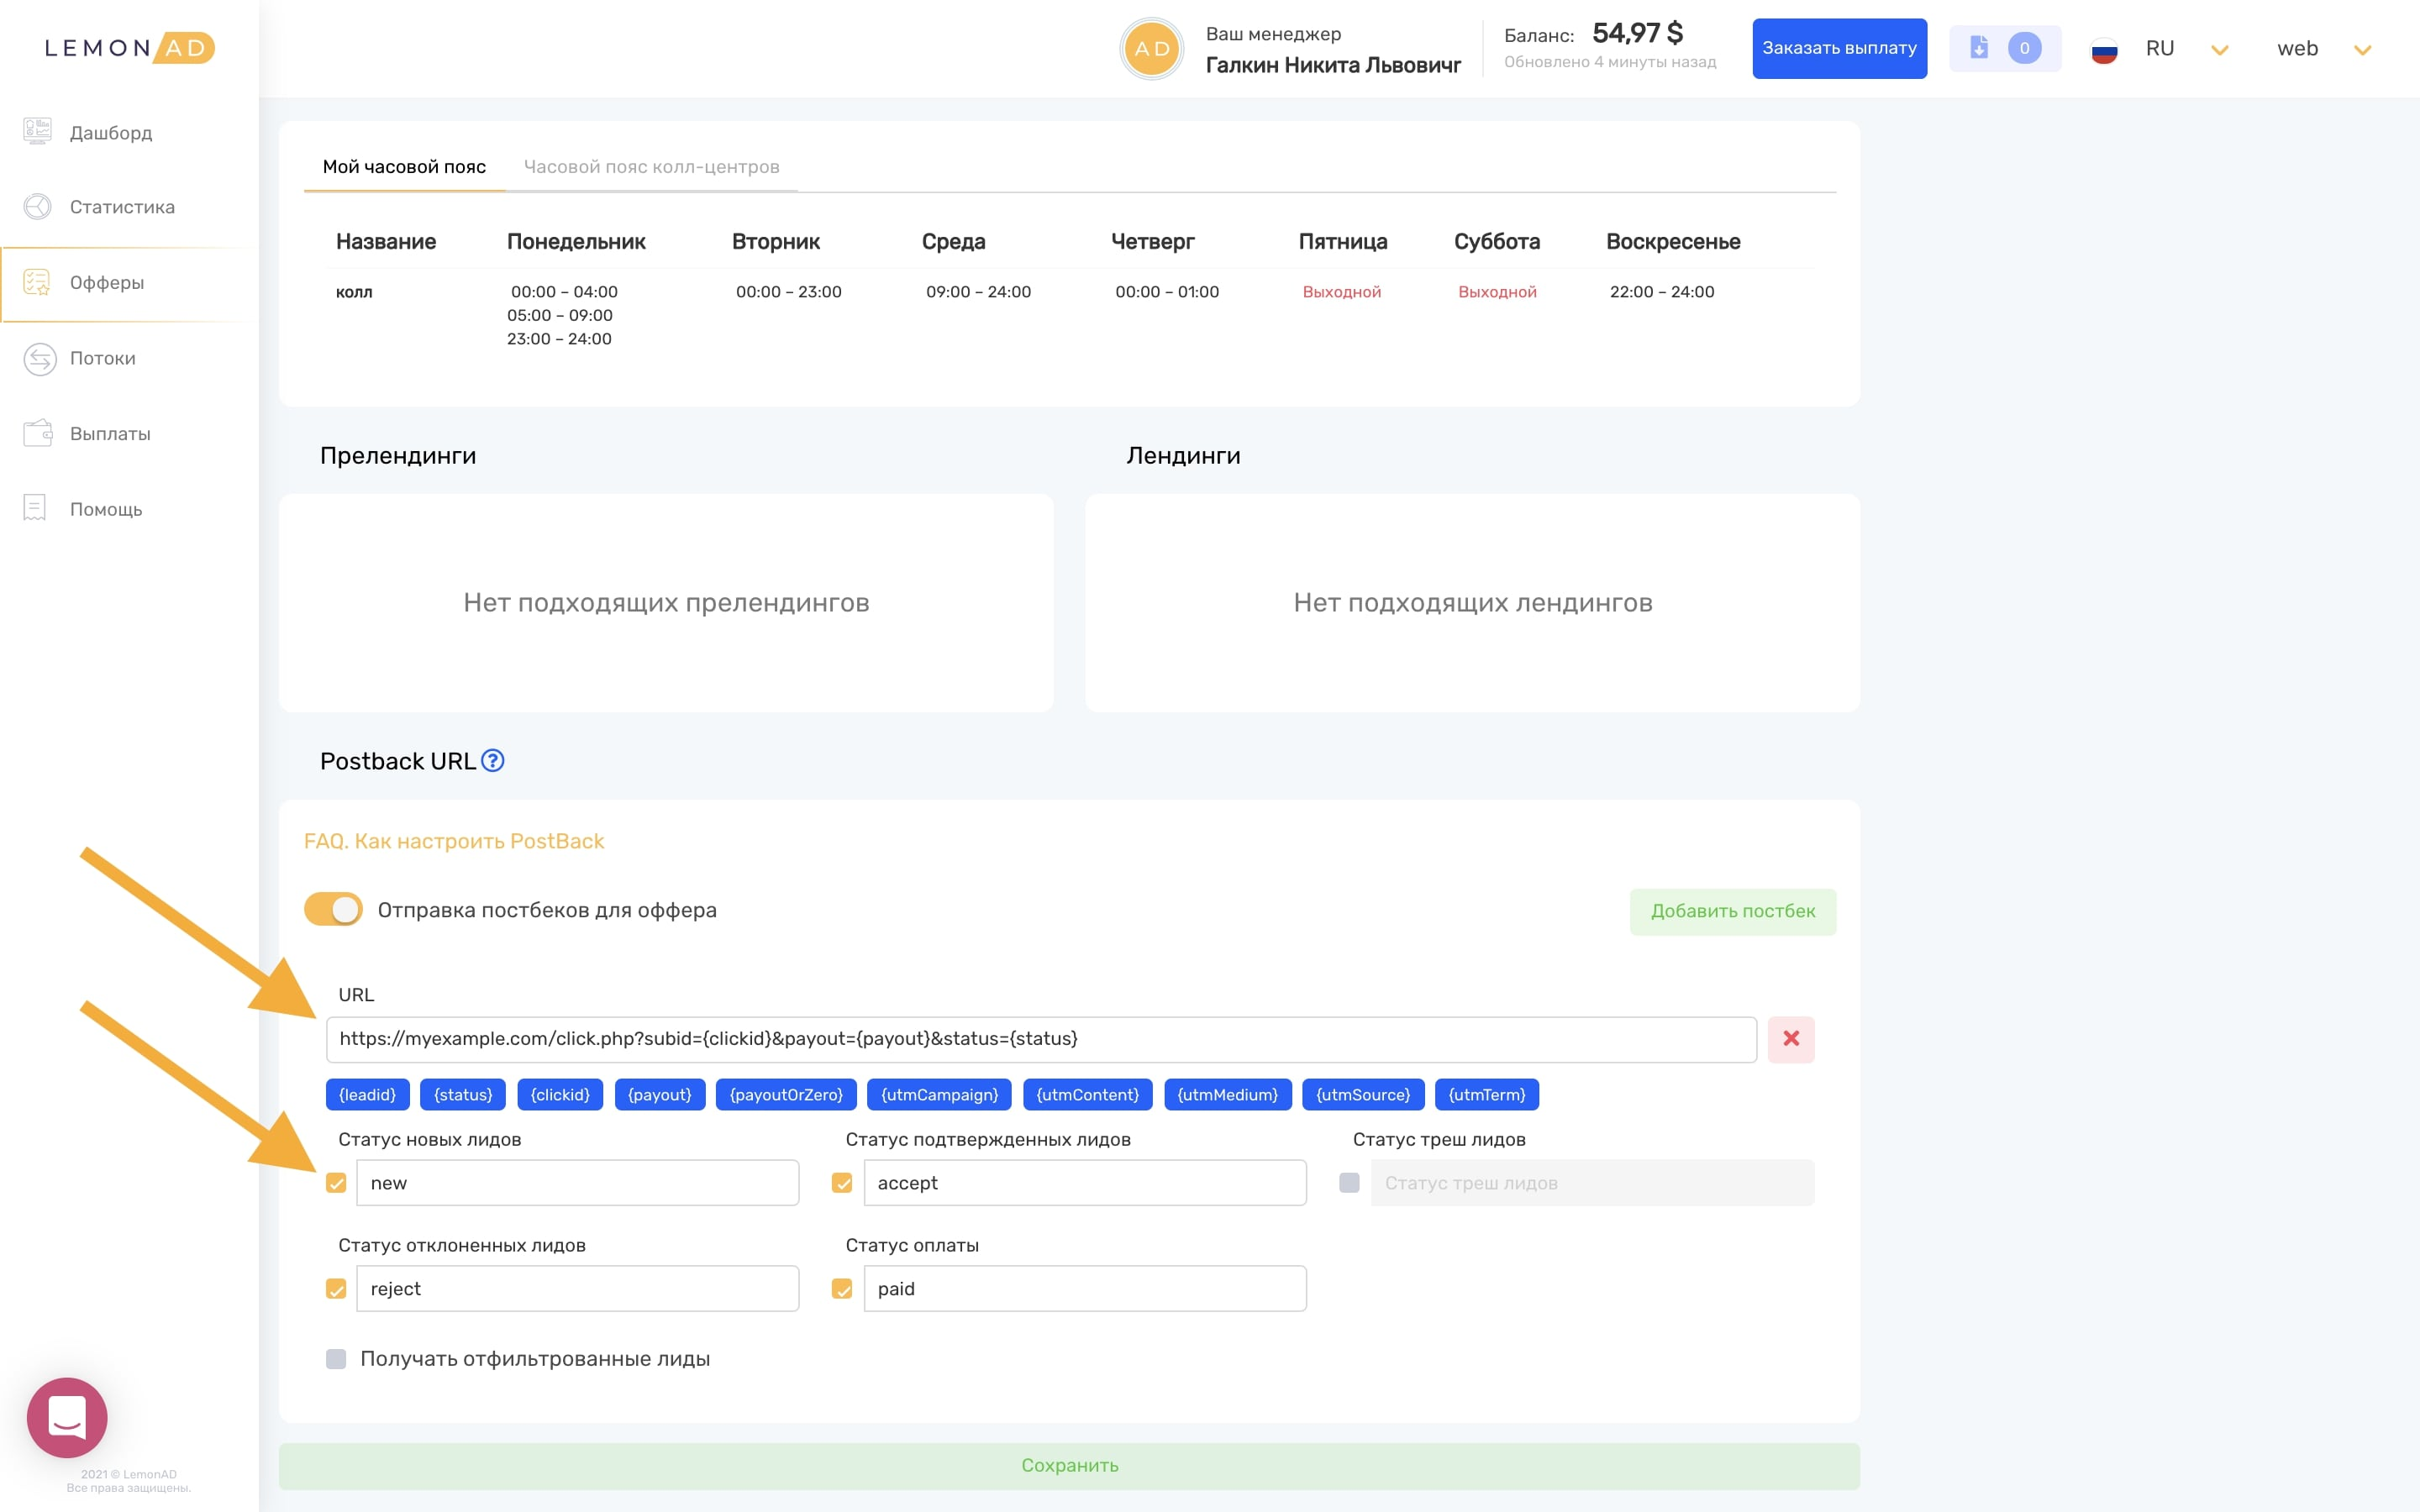Delete the postback URL with red X
Screen dimensions: 2420x1512
(1790, 1039)
